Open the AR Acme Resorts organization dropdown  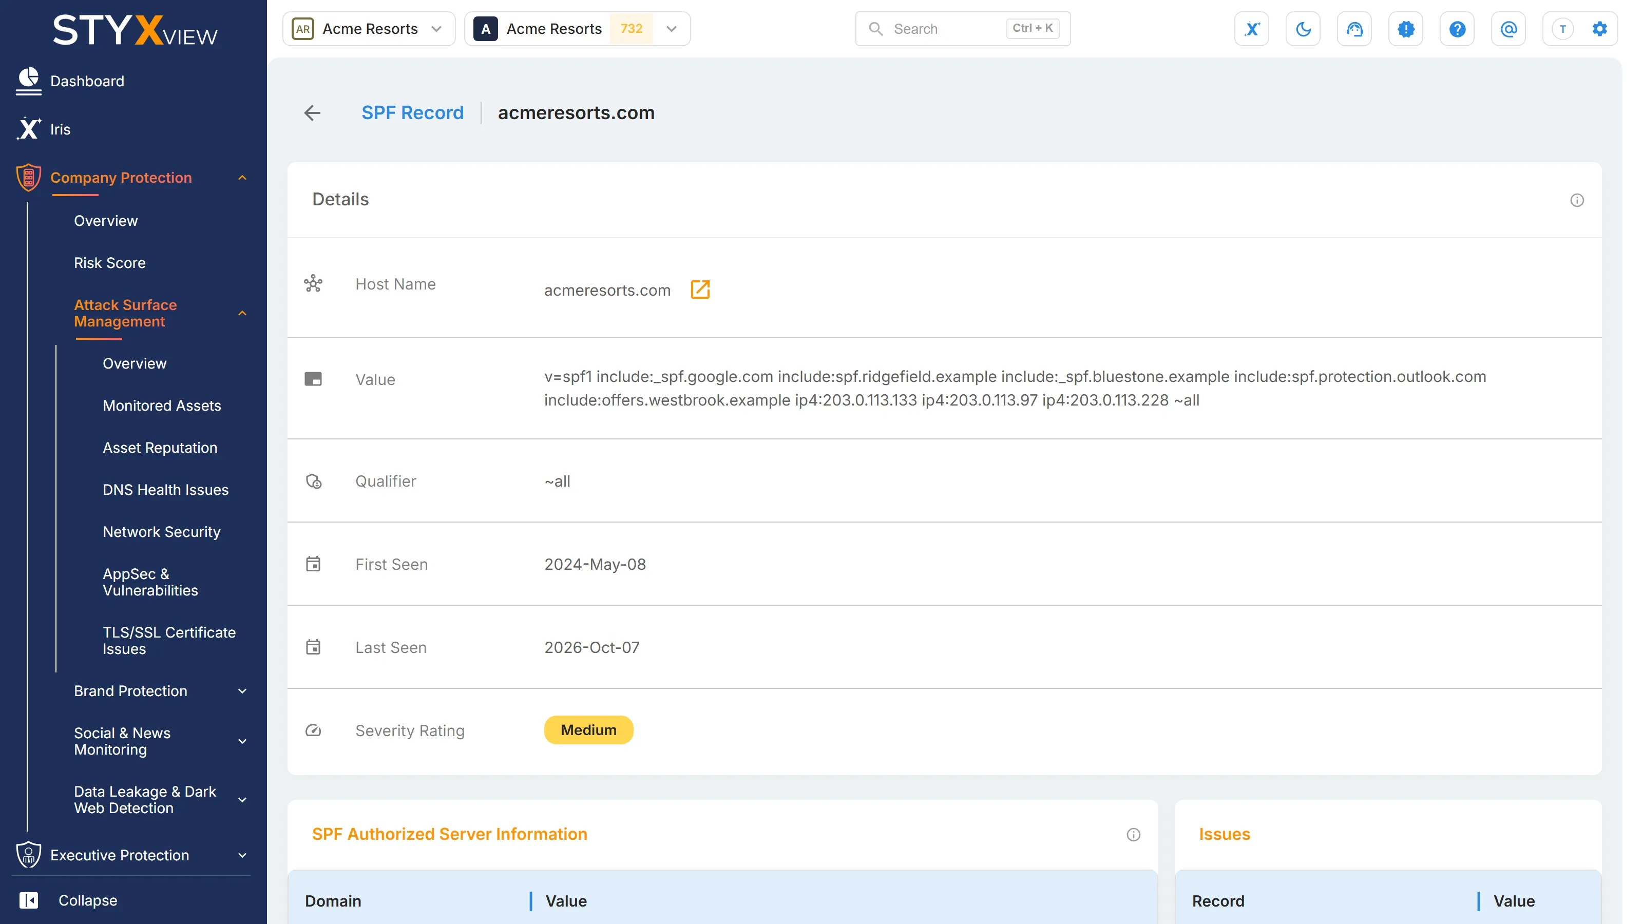coord(369,29)
